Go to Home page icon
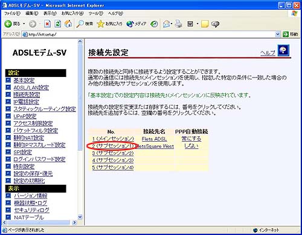Image resolution: width=302 pixels, height=235 pixels. click(68, 24)
